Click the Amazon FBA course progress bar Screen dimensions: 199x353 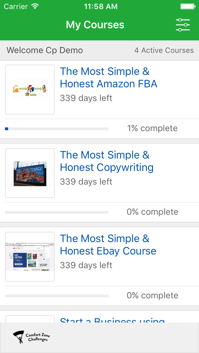(x=57, y=129)
